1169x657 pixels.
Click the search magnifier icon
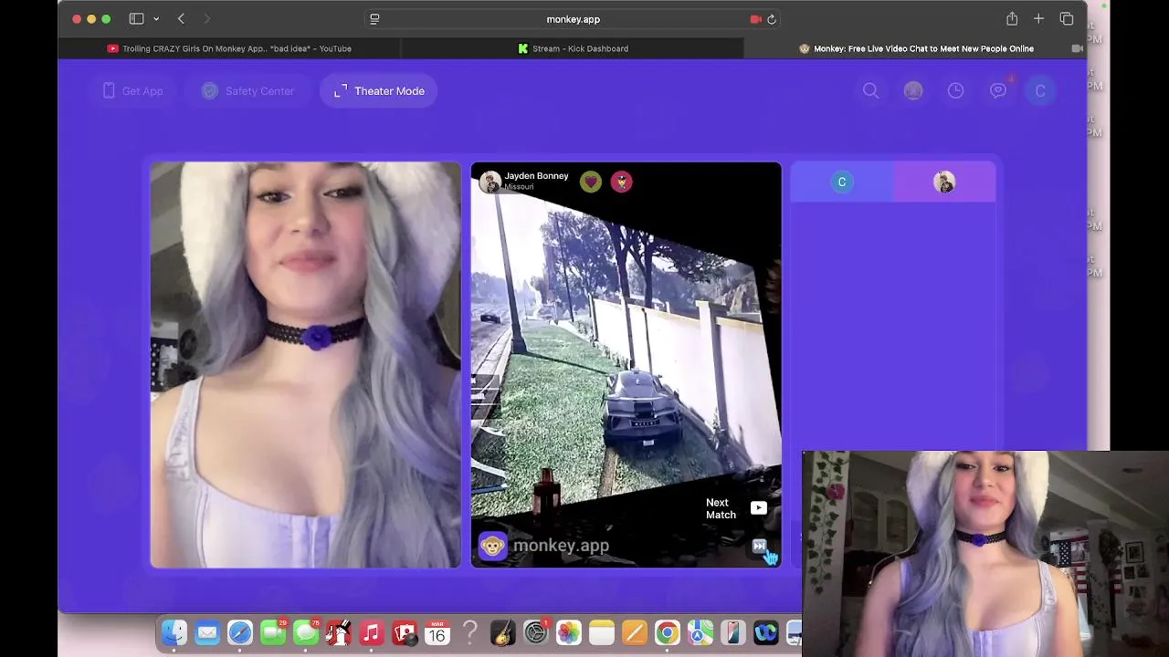pyautogui.click(x=871, y=90)
